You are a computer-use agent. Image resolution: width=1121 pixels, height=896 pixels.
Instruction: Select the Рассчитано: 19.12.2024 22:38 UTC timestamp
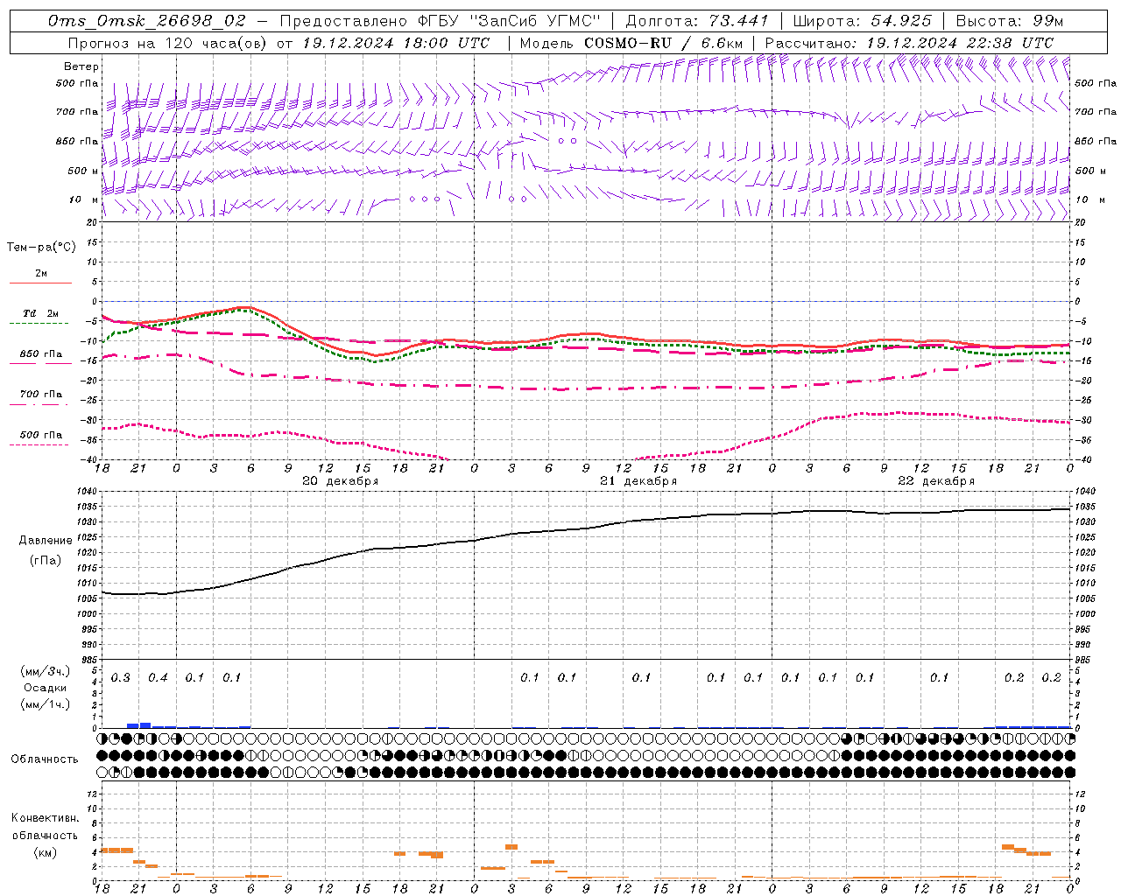coord(909,43)
